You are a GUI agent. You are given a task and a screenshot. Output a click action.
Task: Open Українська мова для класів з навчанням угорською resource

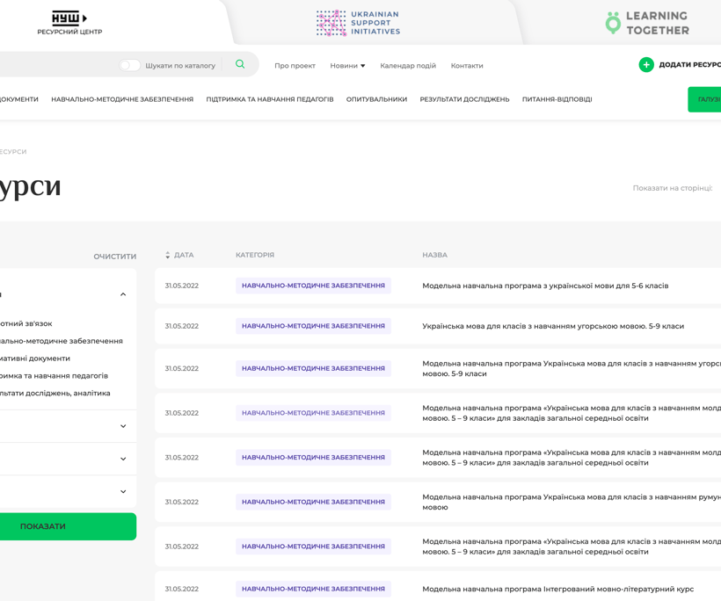pyautogui.click(x=553, y=326)
